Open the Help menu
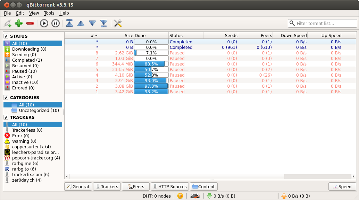359x200 pixels. pyautogui.click(x=64, y=13)
